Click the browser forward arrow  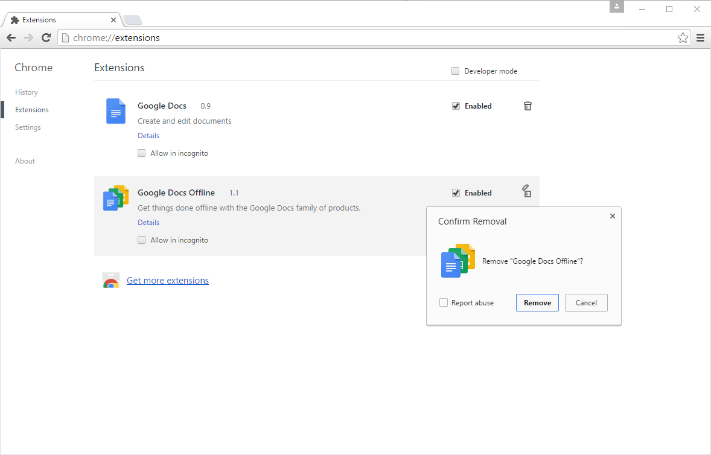point(28,38)
